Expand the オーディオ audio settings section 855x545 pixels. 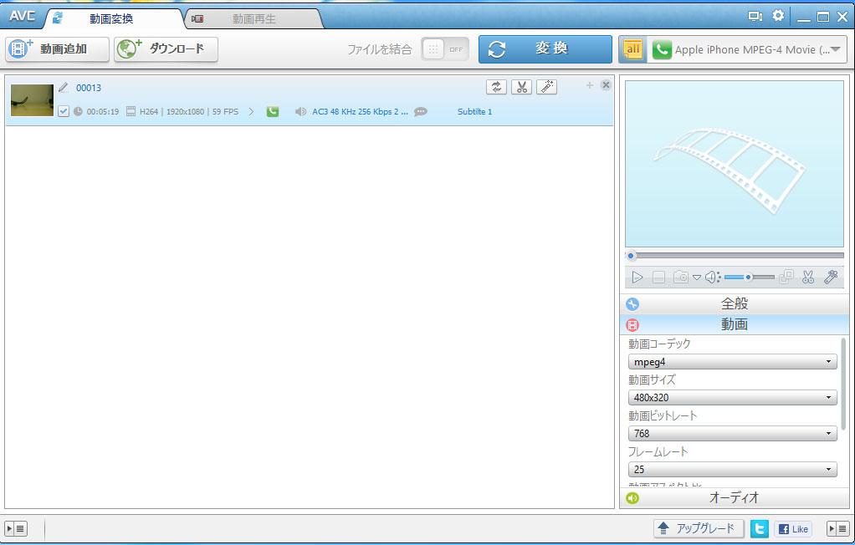pyautogui.click(x=735, y=497)
